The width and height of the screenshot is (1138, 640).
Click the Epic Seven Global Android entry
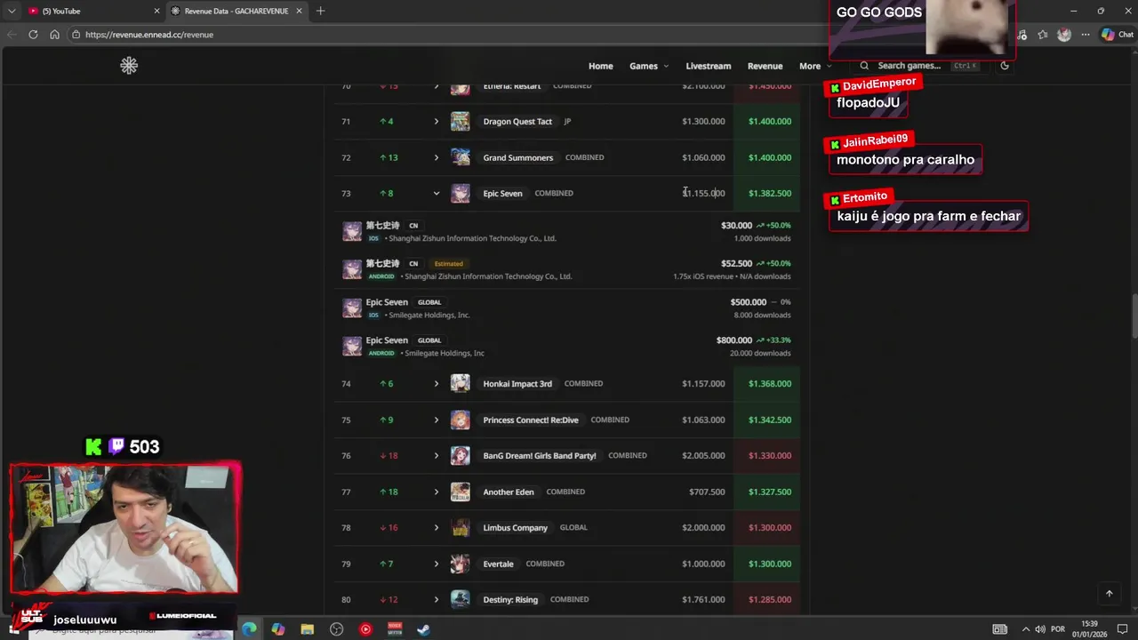point(566,347)
